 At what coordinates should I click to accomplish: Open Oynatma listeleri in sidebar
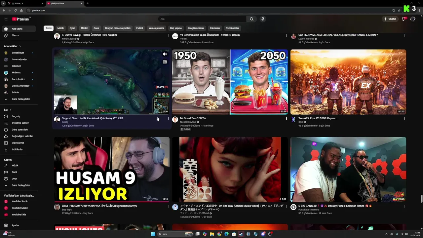[x=18, y=123]
